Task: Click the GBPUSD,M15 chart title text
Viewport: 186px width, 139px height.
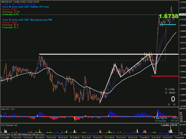Action: 20,2
